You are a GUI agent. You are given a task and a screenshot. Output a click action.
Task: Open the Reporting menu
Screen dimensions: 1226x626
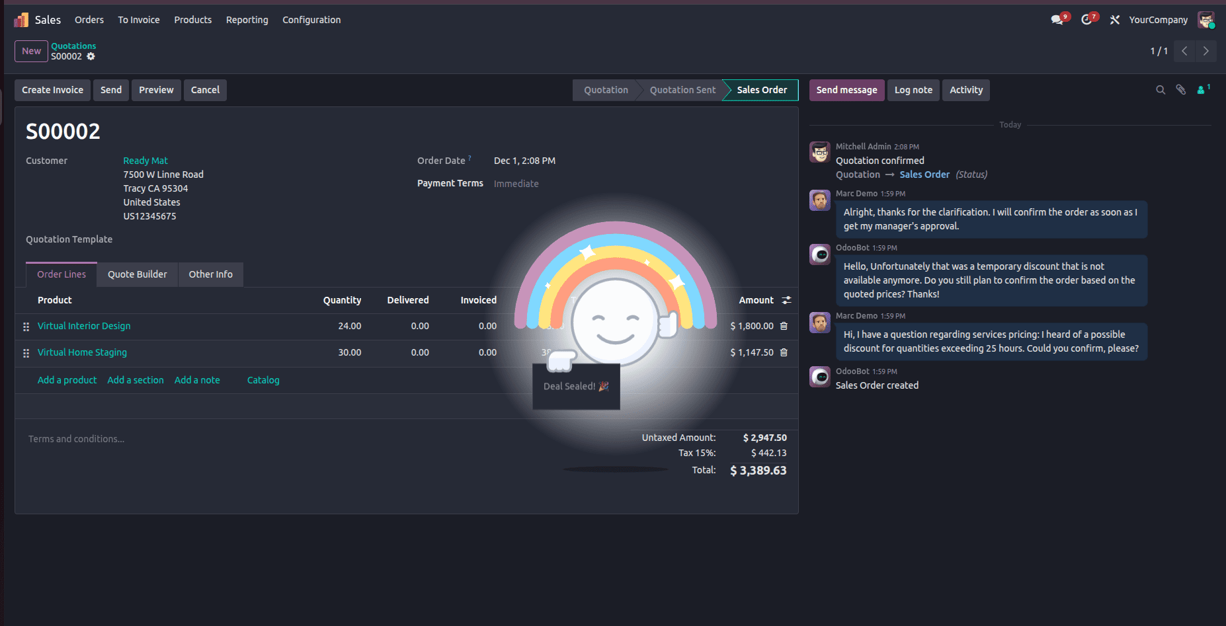[x=247, y=20]
